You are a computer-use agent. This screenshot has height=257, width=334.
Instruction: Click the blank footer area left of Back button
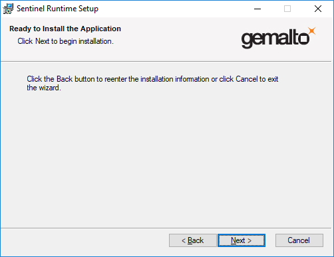[x=84, y=241]
